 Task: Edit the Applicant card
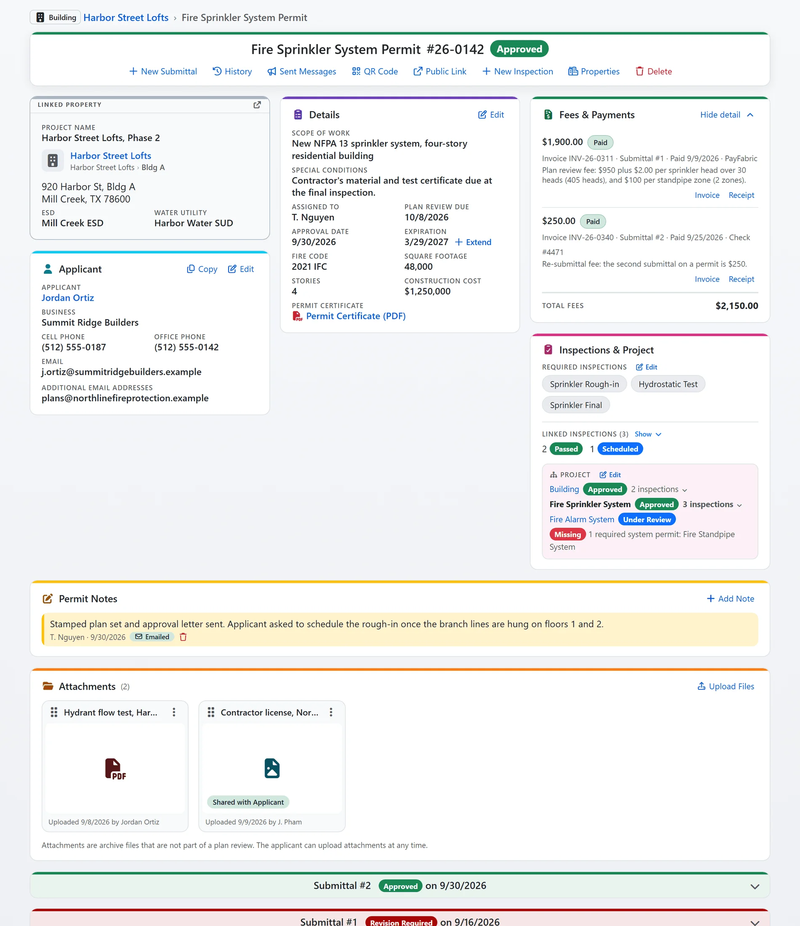click(241, 269)
